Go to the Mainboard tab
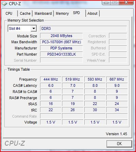Image resolution: width=136 pixels, height=152 pixels. point(43,13)
